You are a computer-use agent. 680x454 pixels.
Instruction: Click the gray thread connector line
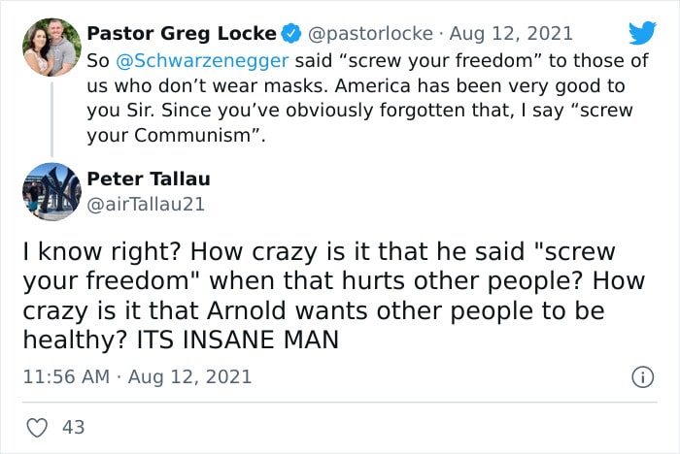click(x=52, y=118)
